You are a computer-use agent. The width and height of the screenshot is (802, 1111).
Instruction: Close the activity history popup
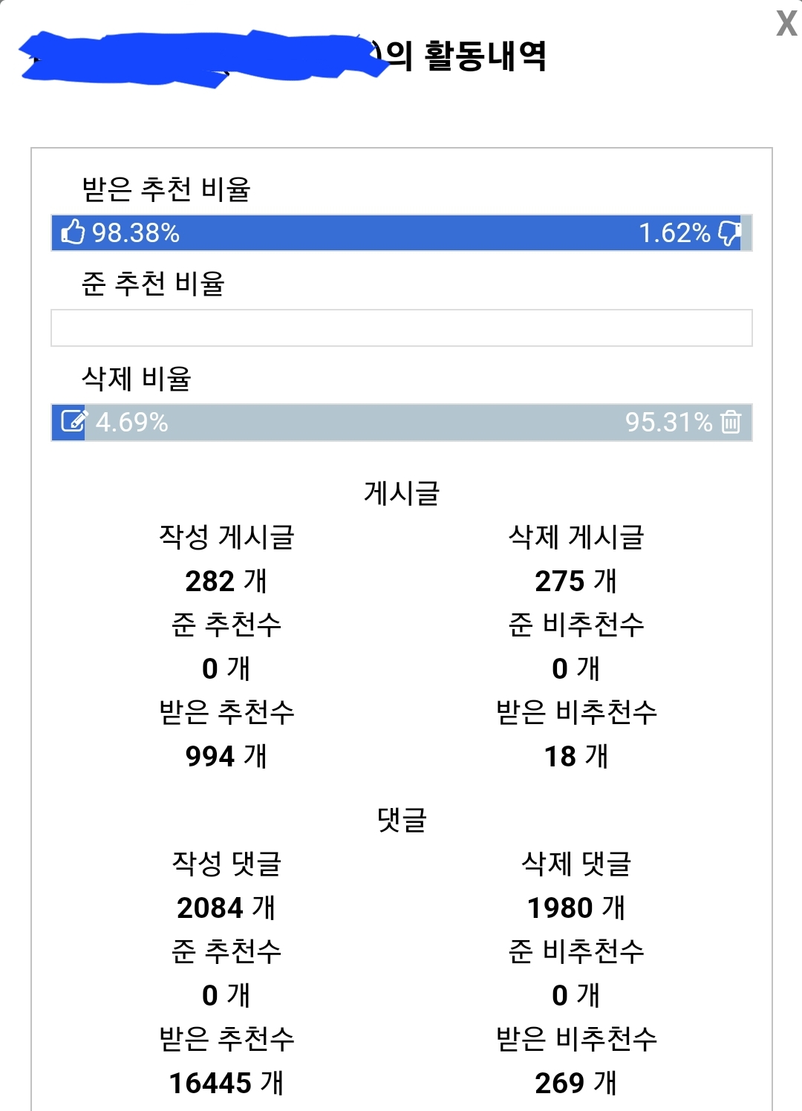(786, 24)
